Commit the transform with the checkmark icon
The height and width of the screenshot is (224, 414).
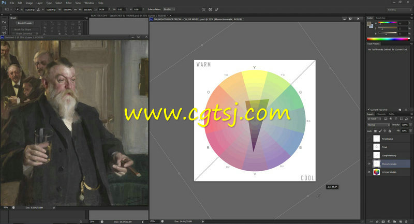pos(216,9)
